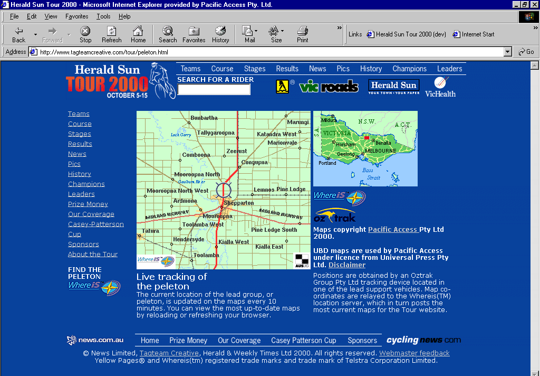Click the Webmaster feedback link
This screenshot has width=540, height=376.
[x=414, y=353]
